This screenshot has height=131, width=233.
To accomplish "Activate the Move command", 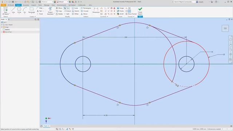I will (x=59, y=8).
